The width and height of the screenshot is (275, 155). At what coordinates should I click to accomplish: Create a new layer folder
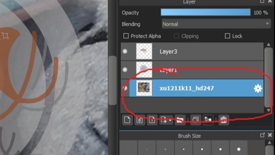pos(180,120)
